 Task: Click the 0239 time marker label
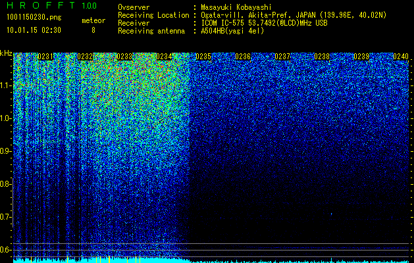pos(361,57)
